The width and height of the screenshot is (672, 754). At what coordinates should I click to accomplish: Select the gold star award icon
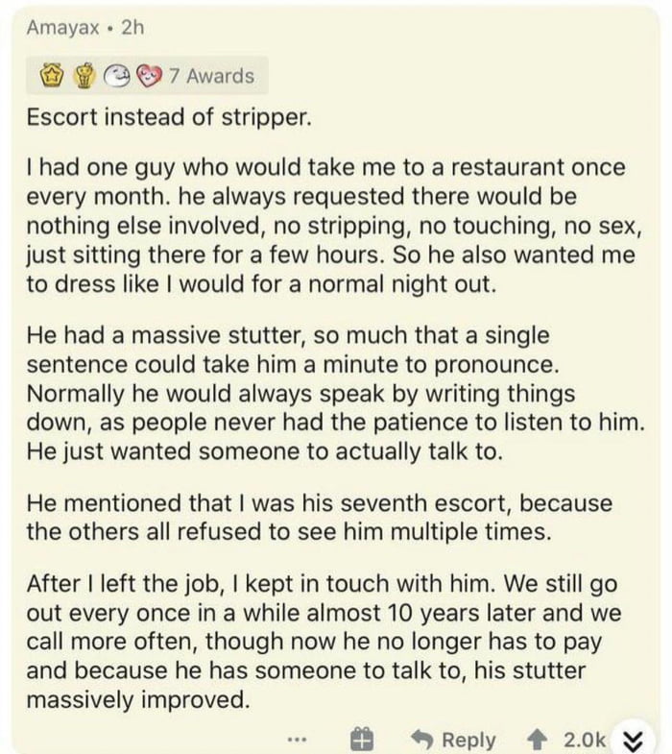[x=52, y=76]
